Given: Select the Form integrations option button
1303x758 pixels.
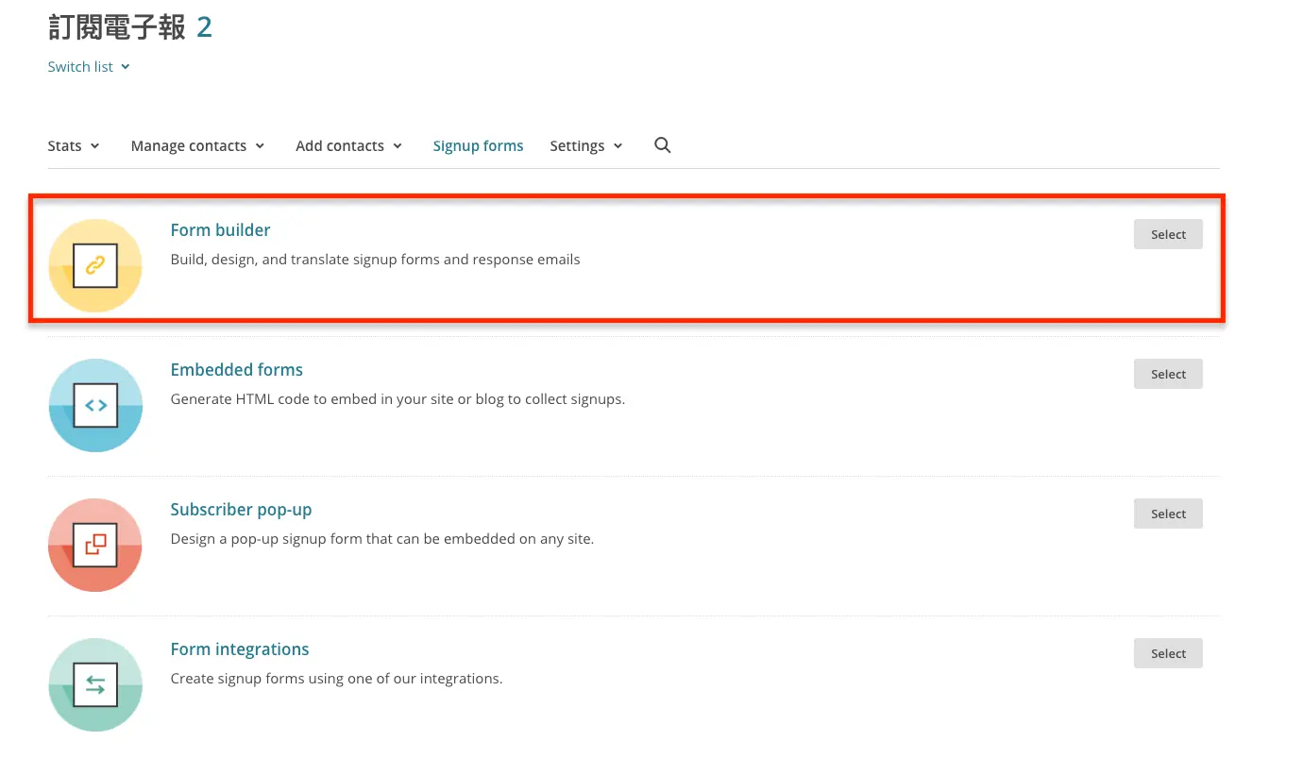Looking at the screenshot, I should click(1168, 653).
